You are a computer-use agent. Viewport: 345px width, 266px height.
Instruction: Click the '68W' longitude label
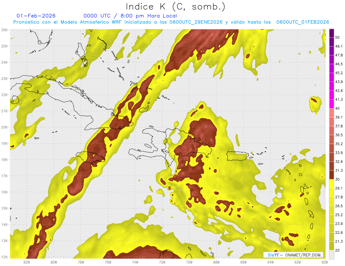pyautogui.click(x=216, y=262)
